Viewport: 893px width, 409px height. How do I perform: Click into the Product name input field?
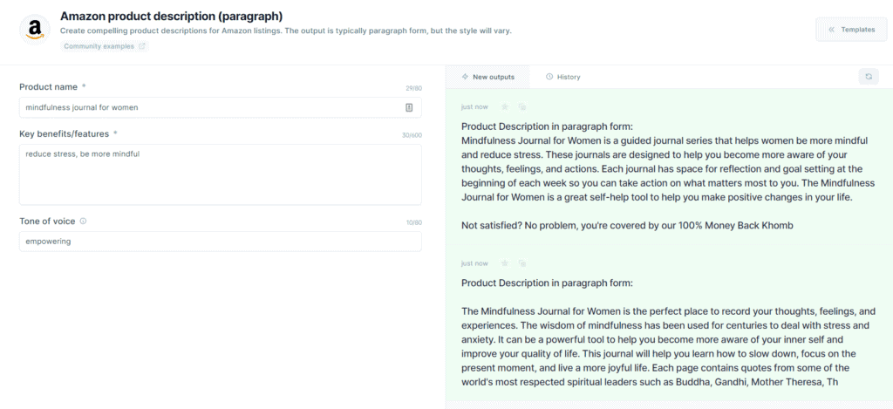coord(221,107)
